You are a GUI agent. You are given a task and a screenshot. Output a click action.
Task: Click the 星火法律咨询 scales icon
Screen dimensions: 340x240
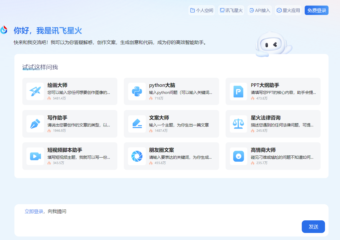click(x=239, y=124)
